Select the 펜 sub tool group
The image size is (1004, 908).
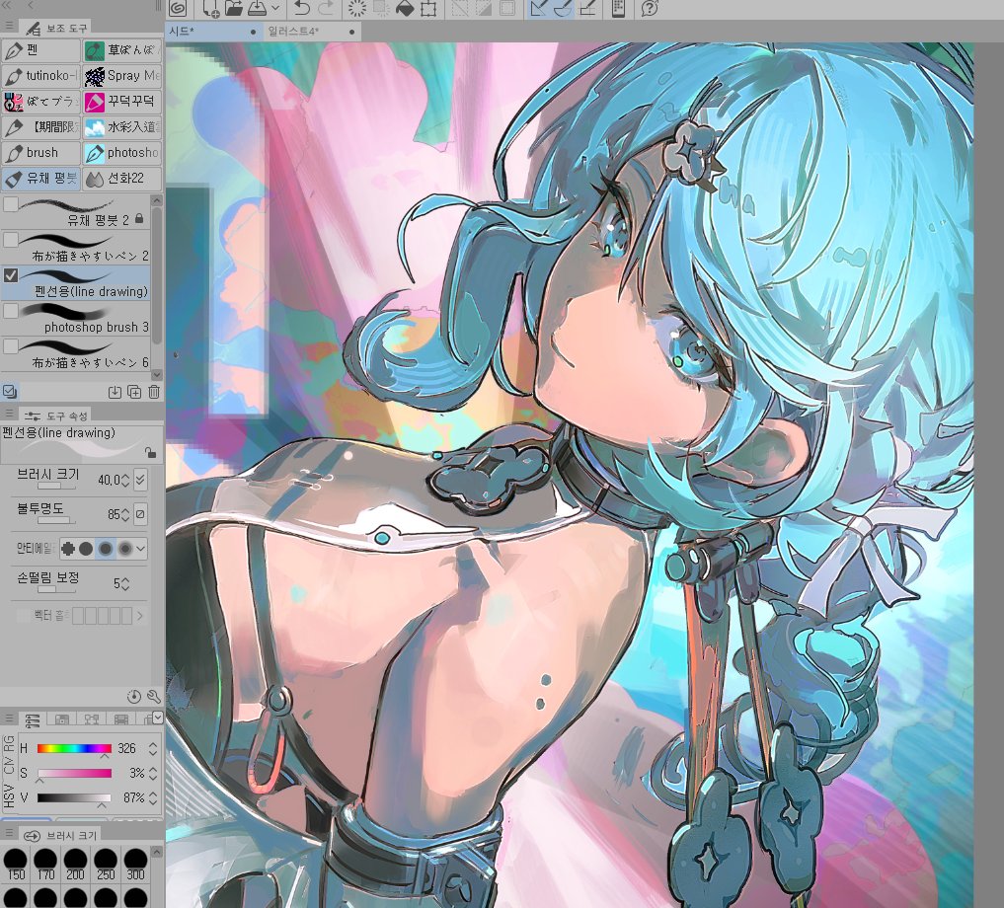41,50
